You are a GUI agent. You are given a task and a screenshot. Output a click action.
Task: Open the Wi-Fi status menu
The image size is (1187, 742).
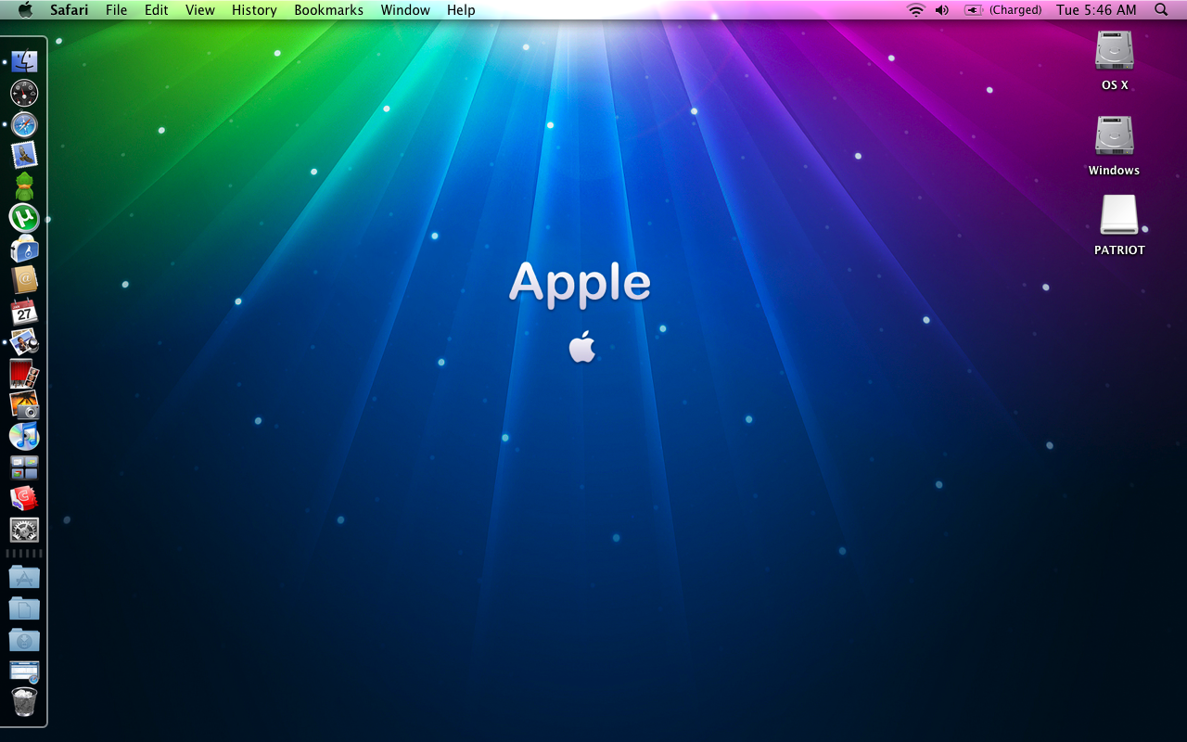point(916,10)
